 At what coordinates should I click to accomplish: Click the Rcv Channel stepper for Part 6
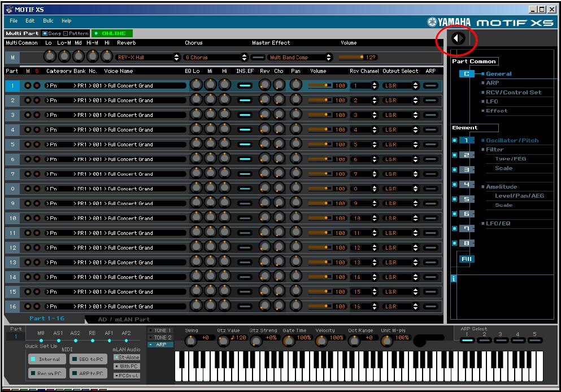(373, 159)
